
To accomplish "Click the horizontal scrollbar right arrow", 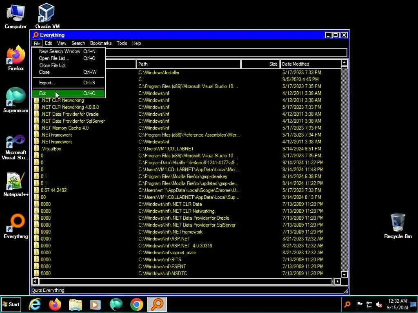I will (337, 281).
